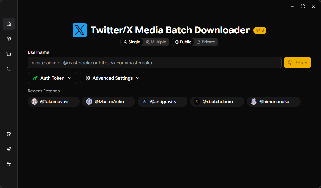The height and width of the screenshot is (188, 321).
Task: Visit the GitHub repository via sidebar icon
Action: (8, 134)
